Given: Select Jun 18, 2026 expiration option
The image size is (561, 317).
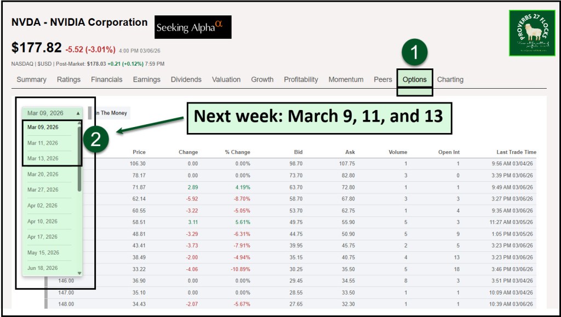Looking at the screenshot, I should pos(43,268).
